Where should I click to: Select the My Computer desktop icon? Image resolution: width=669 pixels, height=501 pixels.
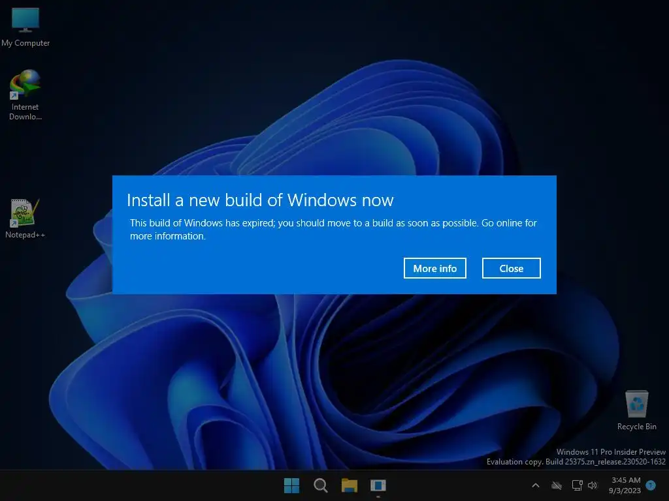(25, 27)
